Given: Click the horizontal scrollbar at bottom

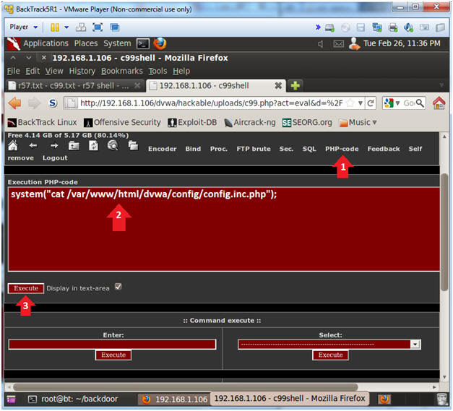Looking at the screenshot, I should (186, 386).
